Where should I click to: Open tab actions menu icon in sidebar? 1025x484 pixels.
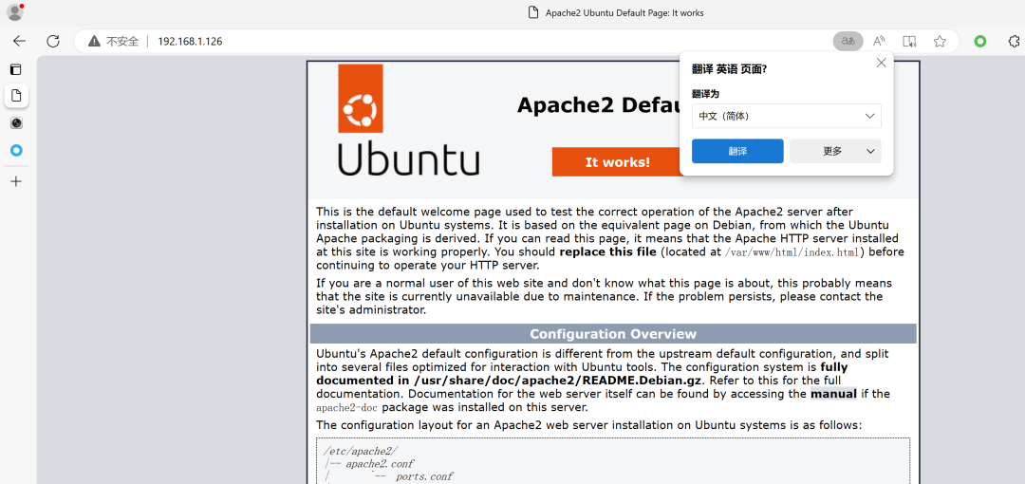click(16, 68)
